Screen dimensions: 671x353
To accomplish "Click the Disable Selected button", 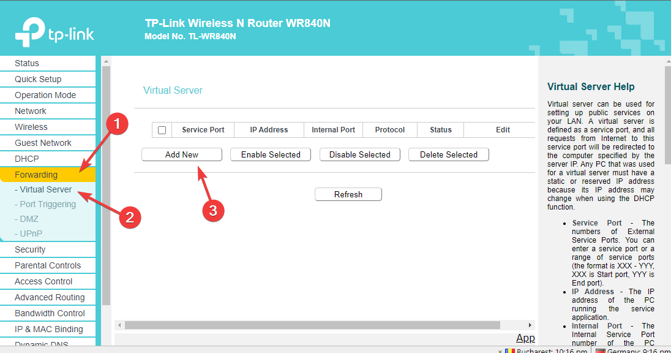I will (x=360, y=154).
